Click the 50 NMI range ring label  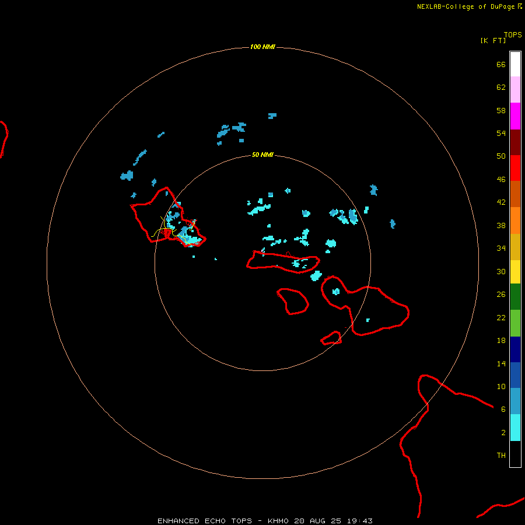[262, 155]
